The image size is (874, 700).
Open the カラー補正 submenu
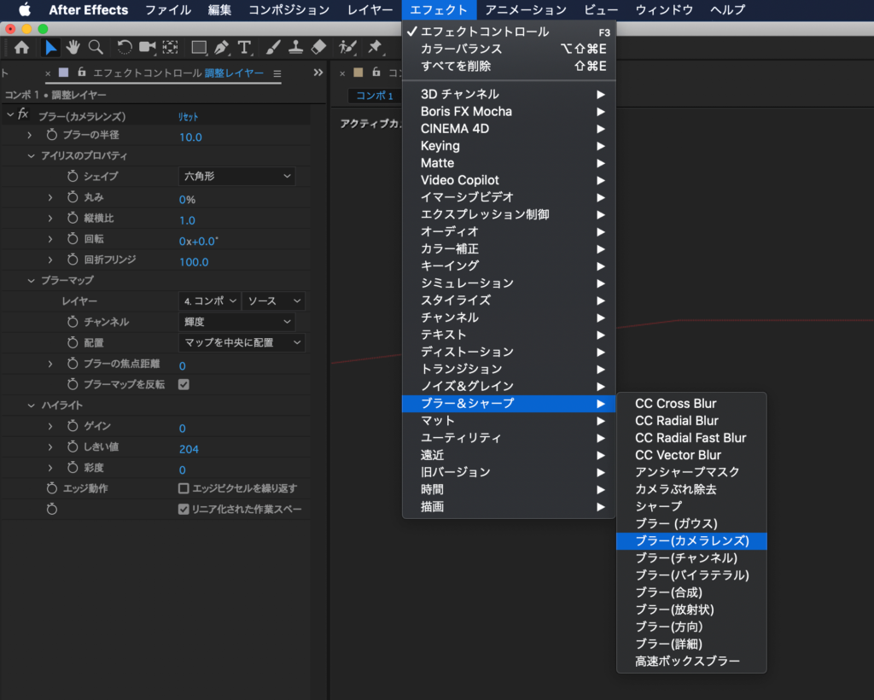click(x=509, y=248)
